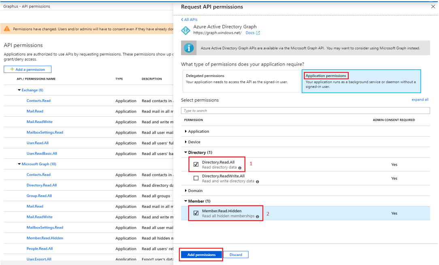Open Directory.Read.All in left permissions list
439x265 pixels.
41,185
